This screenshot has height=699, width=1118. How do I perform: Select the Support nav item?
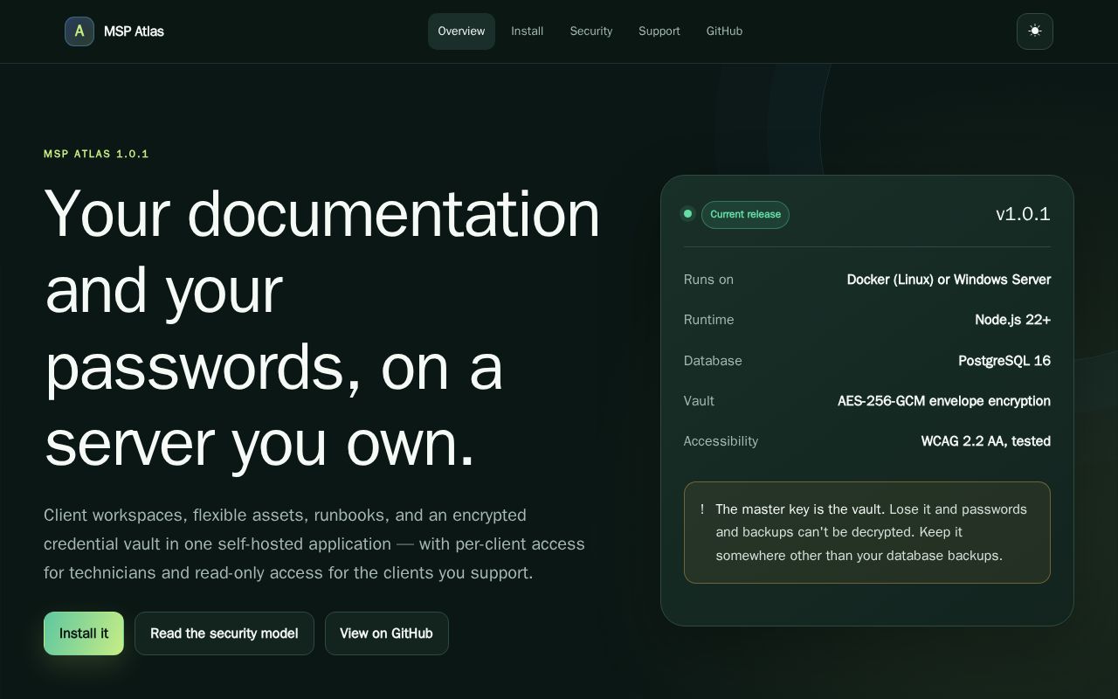tap(659, 31)
